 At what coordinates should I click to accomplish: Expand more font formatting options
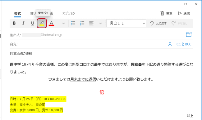[63, 23]
